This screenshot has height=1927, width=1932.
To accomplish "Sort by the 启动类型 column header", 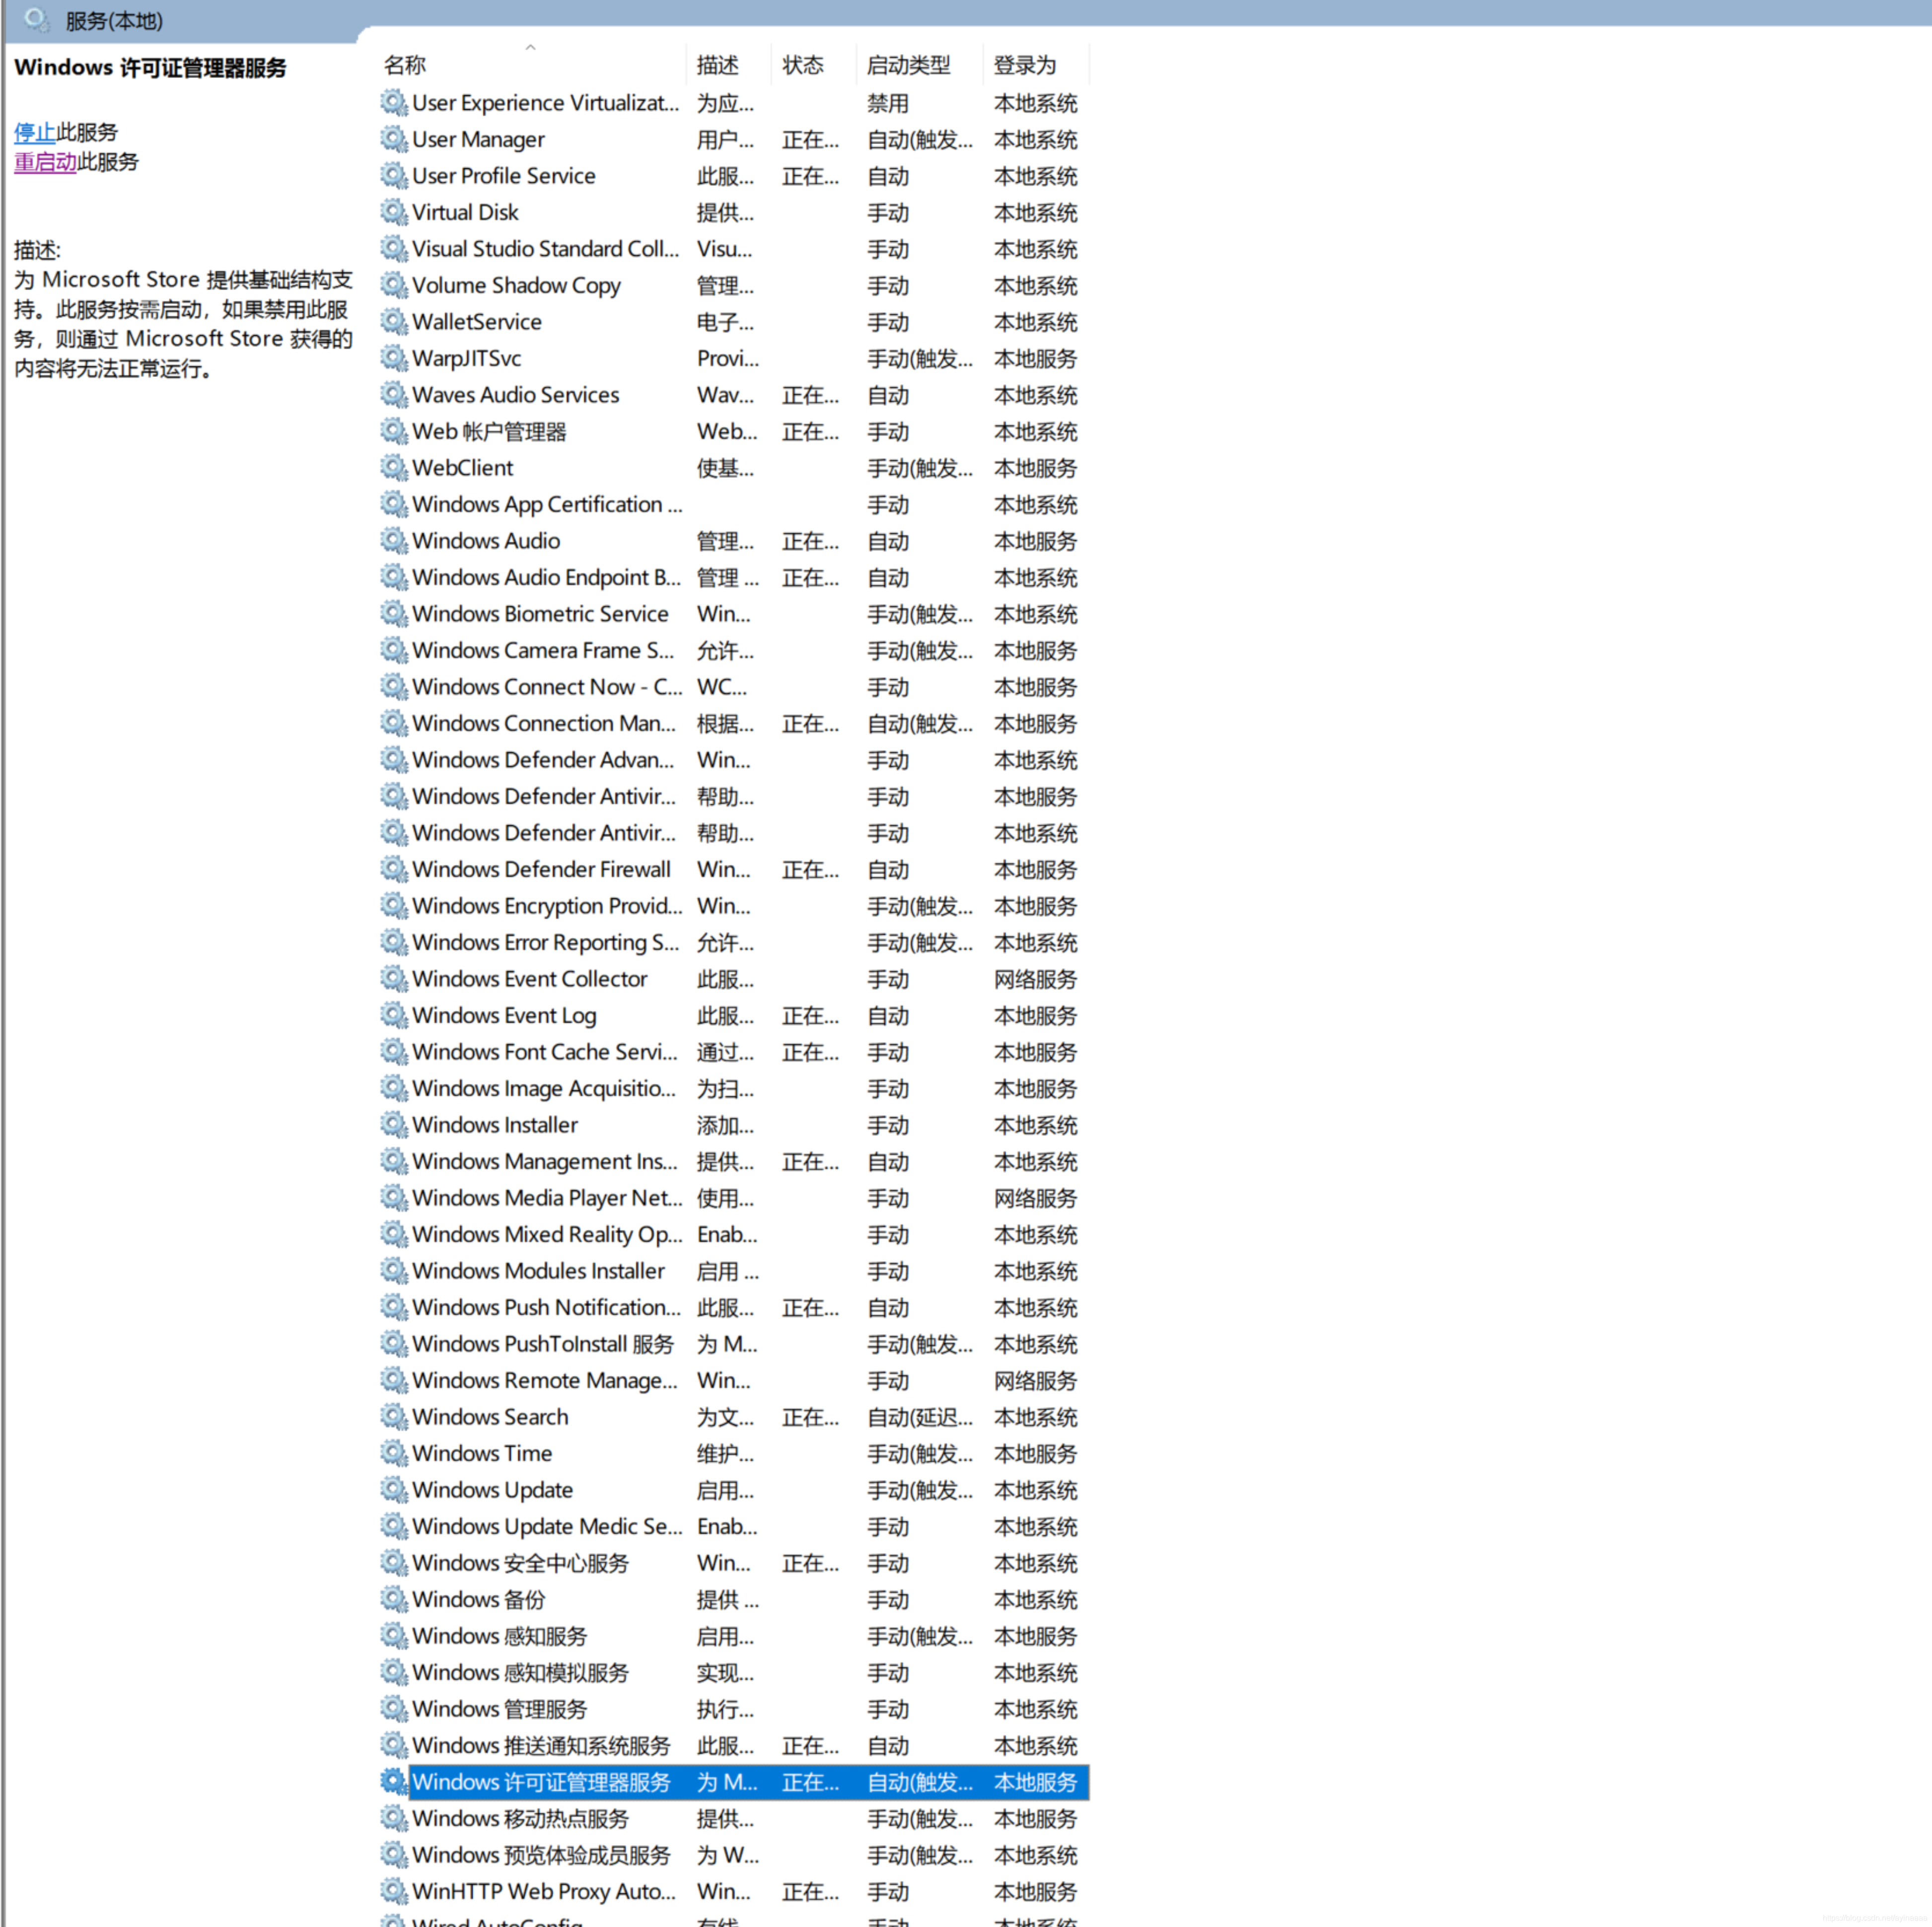I will 908,65.
